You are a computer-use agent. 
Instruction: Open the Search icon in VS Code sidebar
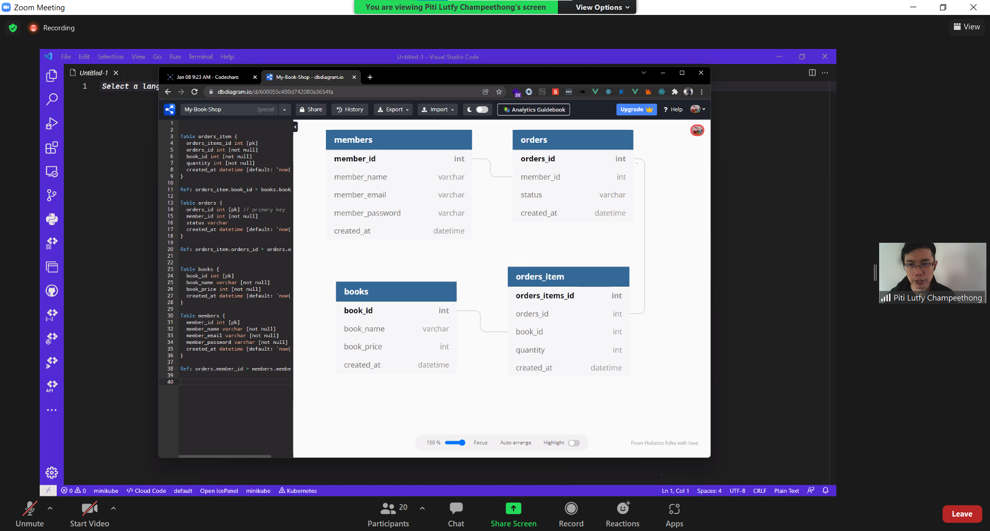pyautogui.click(x=52, y=99)
